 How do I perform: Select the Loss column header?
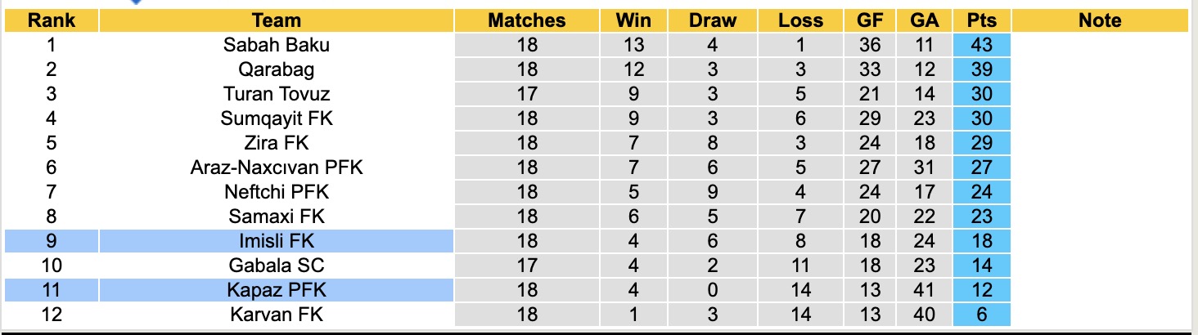tap(800, 20)
